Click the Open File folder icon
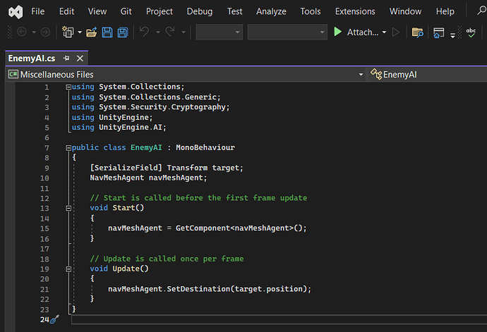 click(x=91, y=32)
